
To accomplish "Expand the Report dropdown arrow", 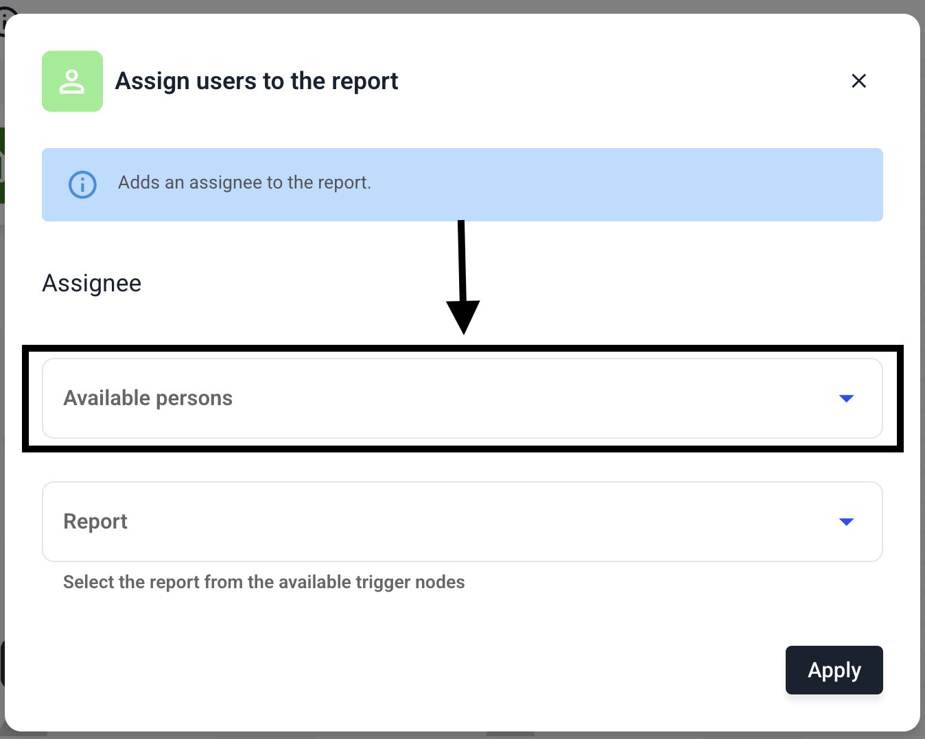I will (846, 522).
